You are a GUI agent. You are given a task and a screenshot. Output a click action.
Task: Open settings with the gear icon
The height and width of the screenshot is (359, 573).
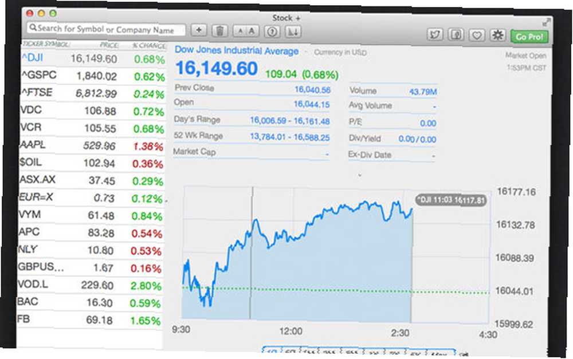click(498, 35)
